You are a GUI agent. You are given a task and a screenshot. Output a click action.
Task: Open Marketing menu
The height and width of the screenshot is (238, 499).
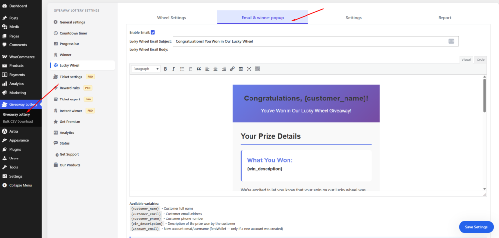(20, 93)
